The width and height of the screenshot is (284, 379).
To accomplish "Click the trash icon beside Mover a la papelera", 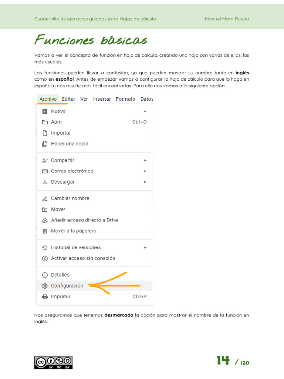I will pyautogui.click(x=45, y=231).
